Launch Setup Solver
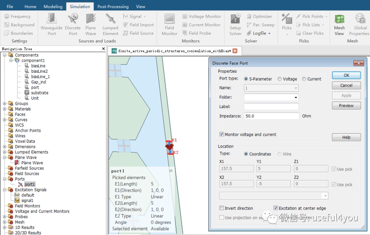This screenshot has width=370, height=235. [x=235, y=25]
